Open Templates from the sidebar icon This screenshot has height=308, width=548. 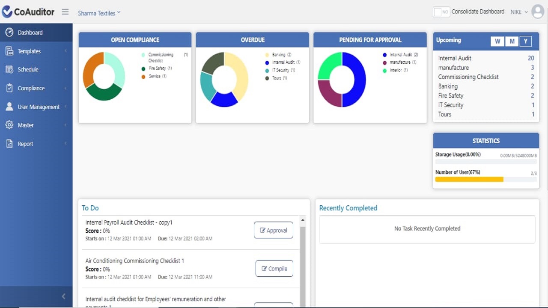pos(9,50)
